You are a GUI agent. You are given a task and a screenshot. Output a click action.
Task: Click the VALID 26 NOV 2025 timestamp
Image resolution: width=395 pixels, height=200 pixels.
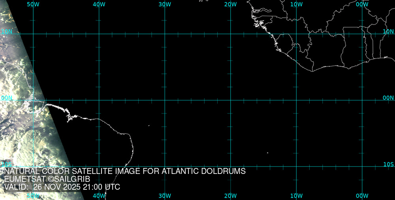(62, 187)
